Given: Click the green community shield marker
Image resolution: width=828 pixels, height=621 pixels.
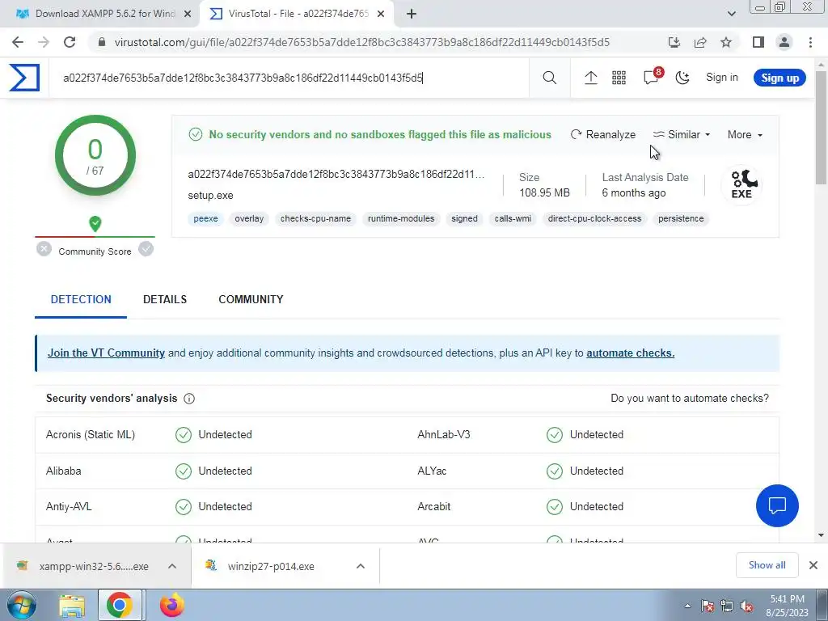Looking at the screenshot, I should pyautogui.click(x=95, y=224).
